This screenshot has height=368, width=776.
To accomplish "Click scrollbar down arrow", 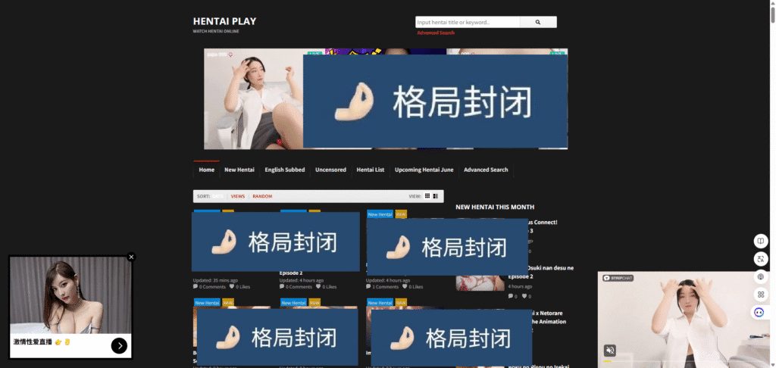I will point(772,365).
